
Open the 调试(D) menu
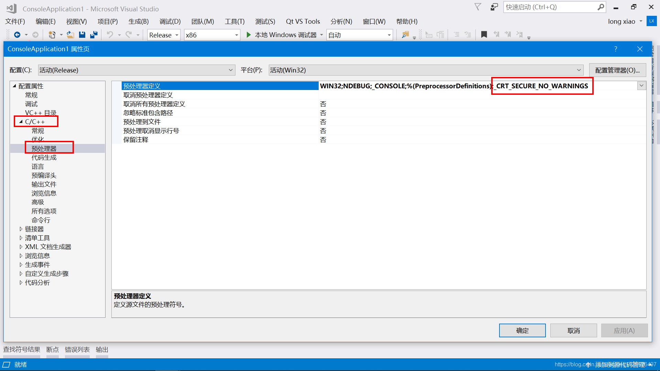click(170, 21)
